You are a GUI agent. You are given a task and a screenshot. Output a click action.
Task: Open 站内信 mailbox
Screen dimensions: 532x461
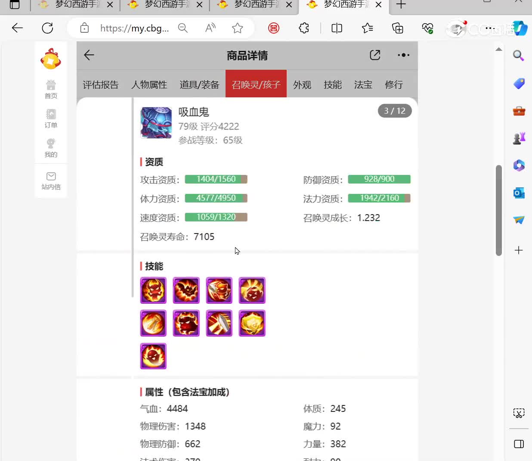[x=51, y=181]
